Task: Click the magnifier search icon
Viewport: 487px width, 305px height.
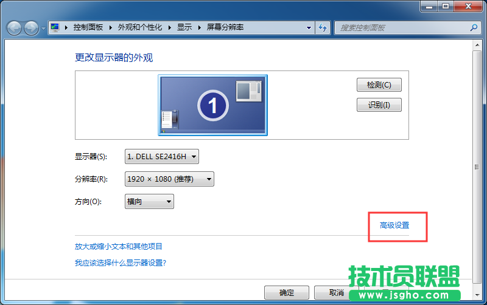Action: pyautogui.click(x=474, y=27)
